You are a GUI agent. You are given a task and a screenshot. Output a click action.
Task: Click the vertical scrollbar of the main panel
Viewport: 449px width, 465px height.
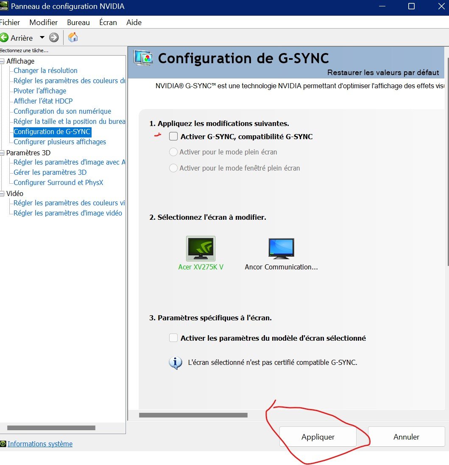(x=448, y=162)
